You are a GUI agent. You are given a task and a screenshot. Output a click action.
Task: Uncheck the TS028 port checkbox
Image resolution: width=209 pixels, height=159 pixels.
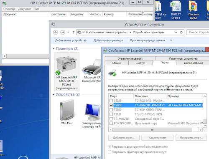(111, 105)
